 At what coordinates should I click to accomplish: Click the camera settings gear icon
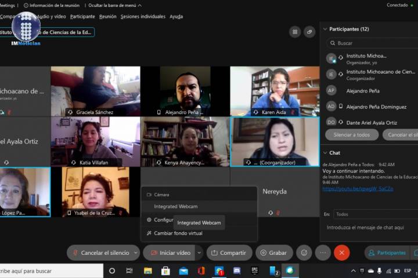pos(149,220)
